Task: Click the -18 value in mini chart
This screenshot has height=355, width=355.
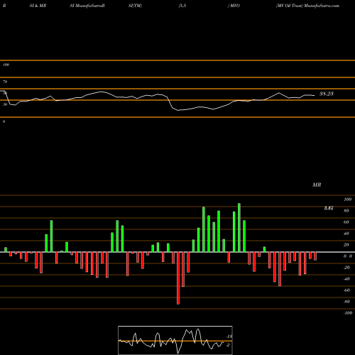Action: (x=229, y=337)
